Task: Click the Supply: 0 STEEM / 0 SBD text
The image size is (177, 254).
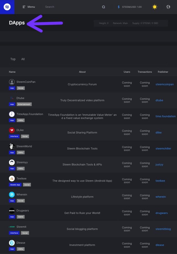Action: pos(145,23)
